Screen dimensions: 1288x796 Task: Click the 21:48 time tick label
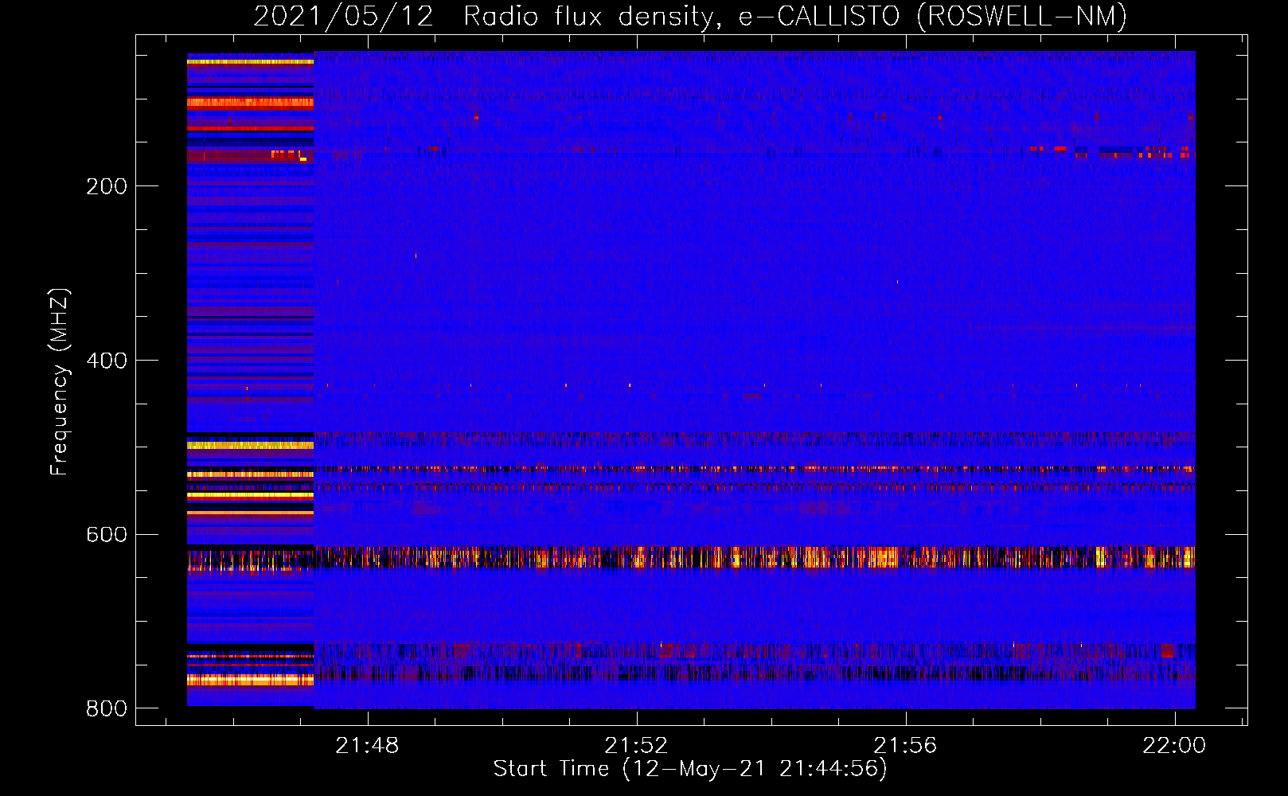367,746
